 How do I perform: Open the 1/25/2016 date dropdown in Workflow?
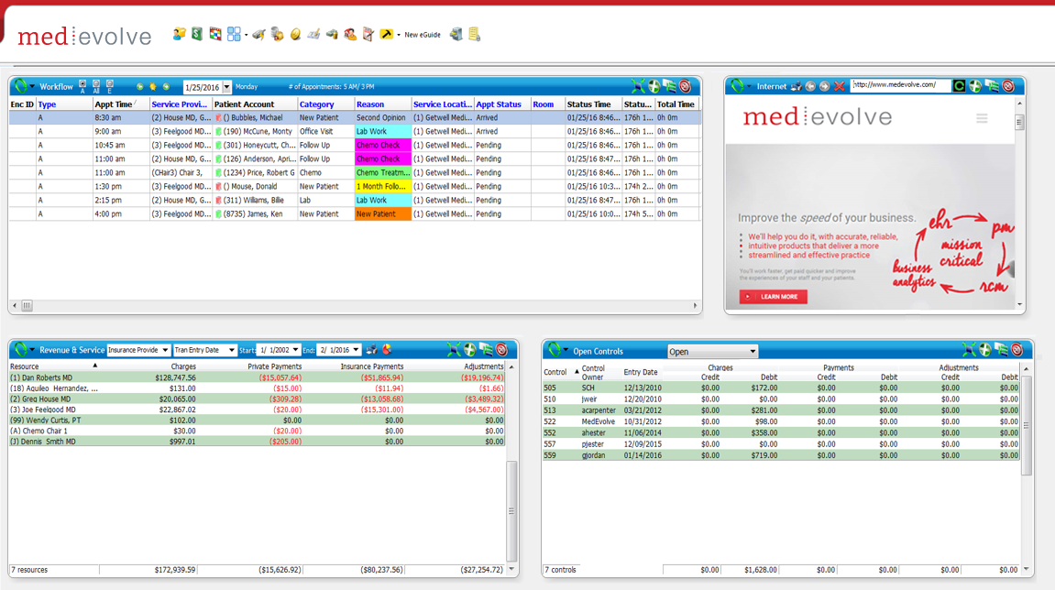[x=226, y=87]
